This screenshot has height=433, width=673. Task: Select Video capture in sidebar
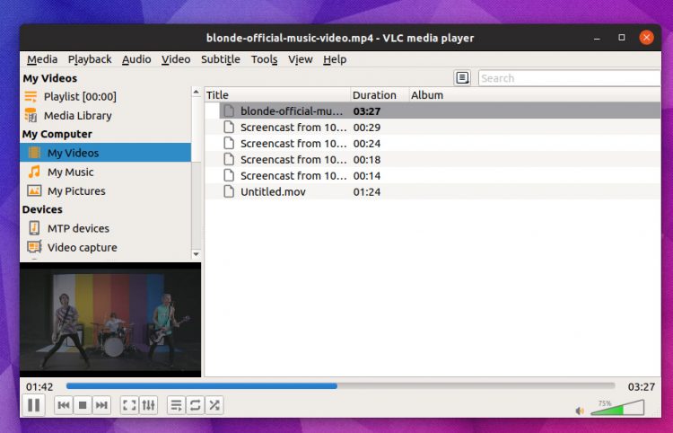pyautogui.click(x=105, y=247)
